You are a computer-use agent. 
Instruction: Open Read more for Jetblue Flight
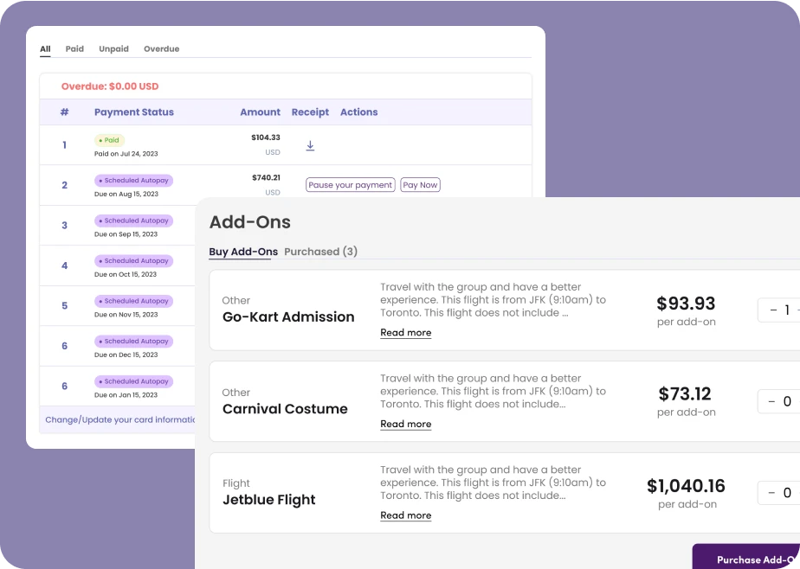405,516
